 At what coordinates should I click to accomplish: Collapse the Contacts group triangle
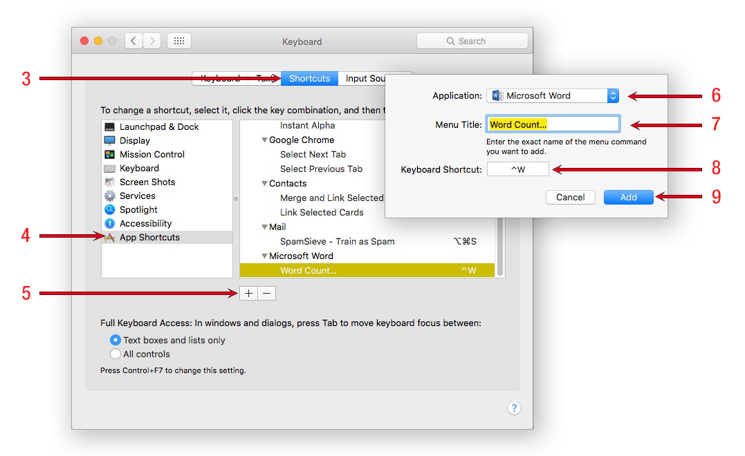[x=265, y=184]
